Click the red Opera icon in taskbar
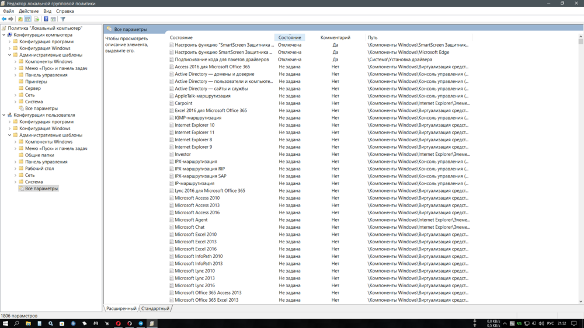This screenshot has width=584, height=328. tap(118, 323)
